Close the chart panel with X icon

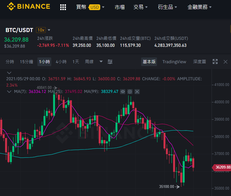[x=226, y=62]
